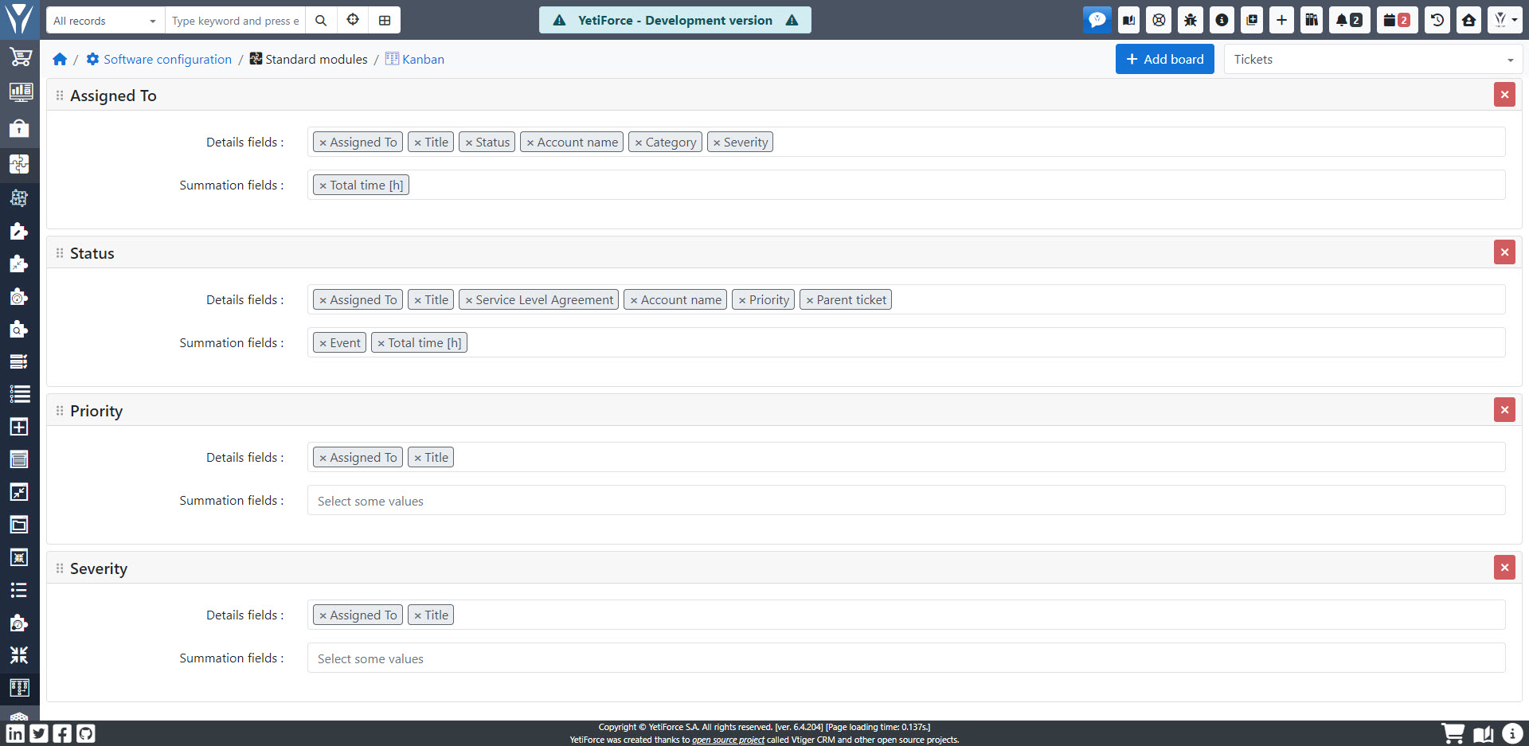Open the dashboard chart sidebar icon

tap(19, 92)
